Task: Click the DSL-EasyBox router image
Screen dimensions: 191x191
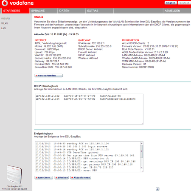Action: [x=14, y=174]
